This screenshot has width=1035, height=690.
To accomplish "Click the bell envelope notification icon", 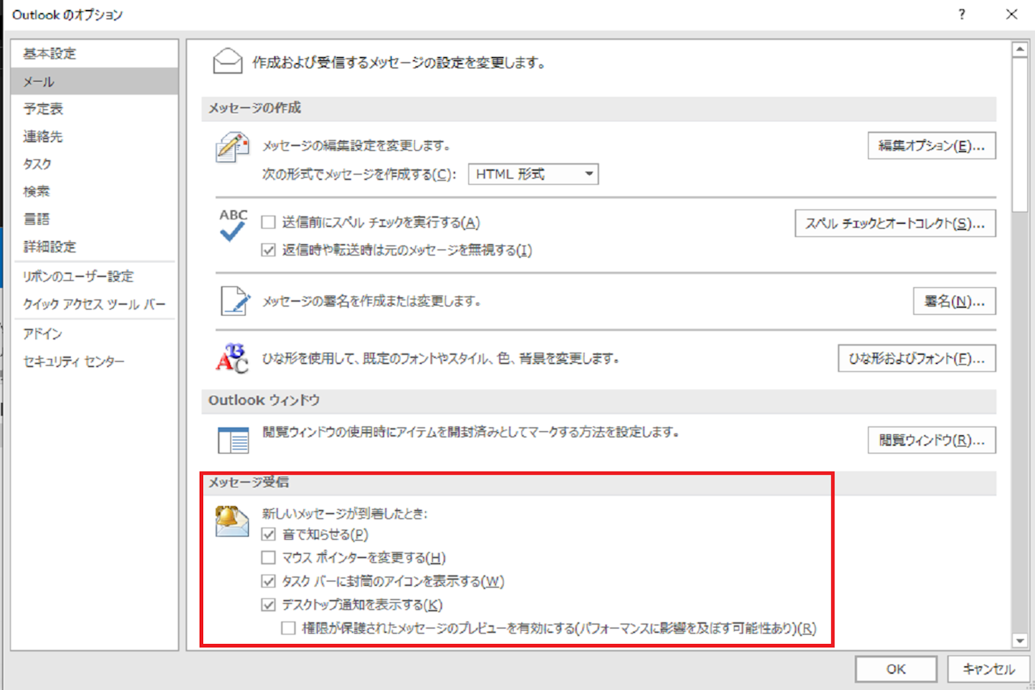I will (x=231, y=521).
